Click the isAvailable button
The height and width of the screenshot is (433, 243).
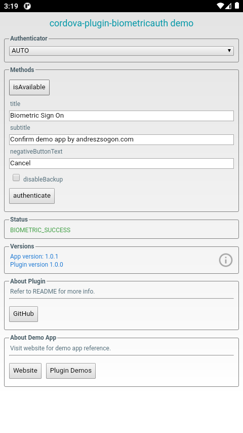click(29, 87)
